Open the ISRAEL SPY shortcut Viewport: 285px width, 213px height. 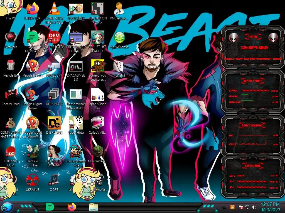(x=54, y=69)
